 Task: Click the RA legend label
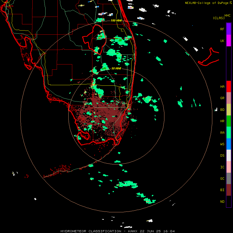(x=222, y=133)
